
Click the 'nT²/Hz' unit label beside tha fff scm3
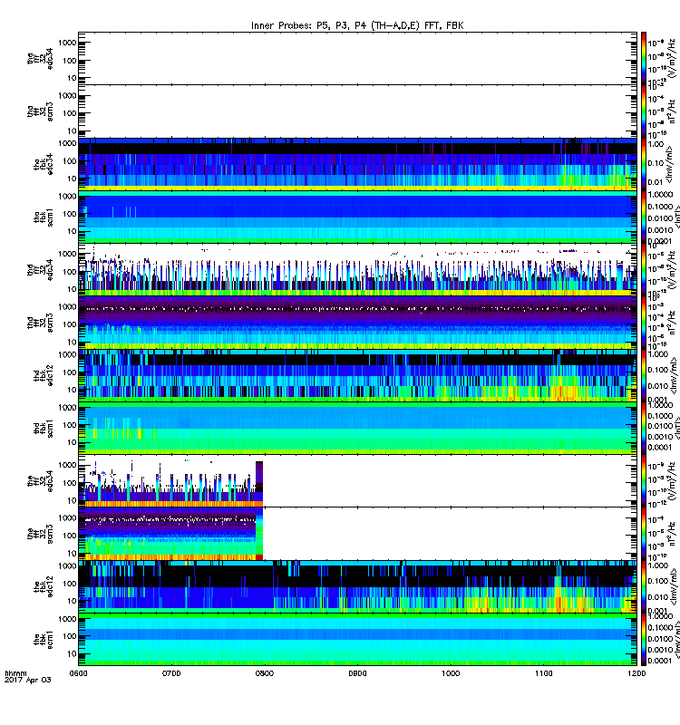pos(673,111)
